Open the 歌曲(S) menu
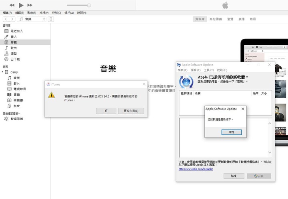This screenshot has width=288, height=199. 32,13
